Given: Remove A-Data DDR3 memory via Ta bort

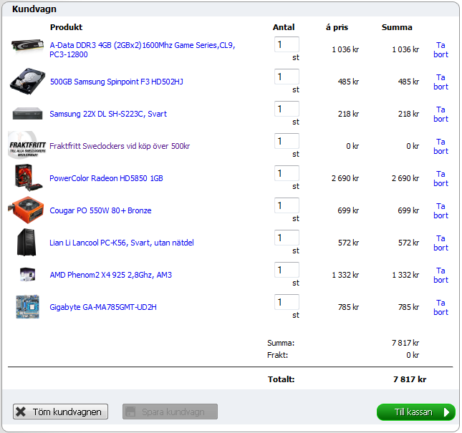Looking at the screenshot, I should tap(441, 50).
